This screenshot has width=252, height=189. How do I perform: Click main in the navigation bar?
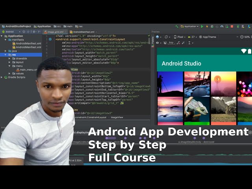[68, 26]
